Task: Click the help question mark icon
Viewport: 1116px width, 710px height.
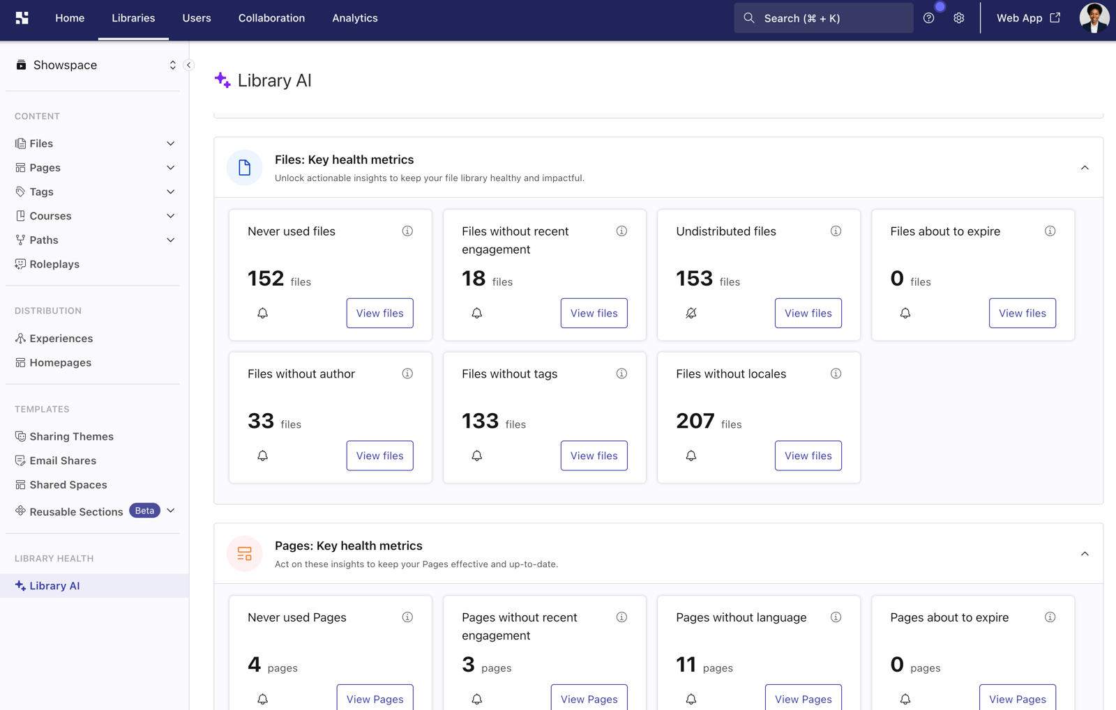Action: (928, 18)
